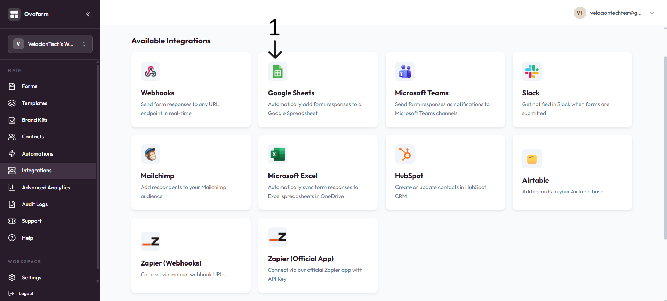Click the Brand Kits icon in sidebar
667x301 pixels.
[x=12, y=120]
